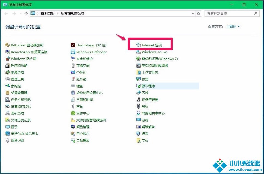This screenshot has height=174, width=264.
Task: Go up one level with Up arrow
Action: (x=26, y=14)
